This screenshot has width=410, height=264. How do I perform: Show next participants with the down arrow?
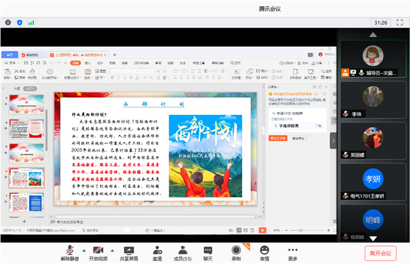click(x=373, y=238)
